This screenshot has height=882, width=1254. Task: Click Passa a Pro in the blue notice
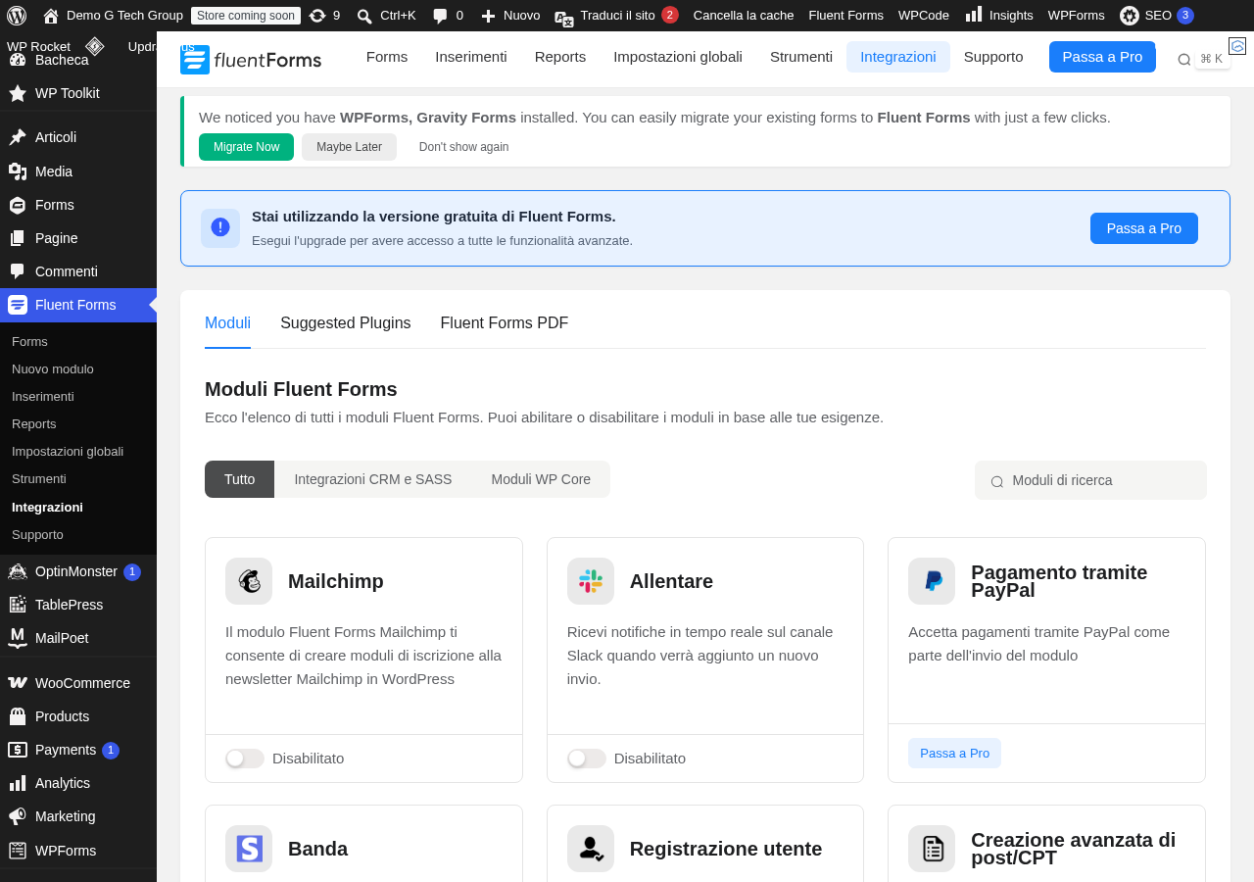point(1144,228)
